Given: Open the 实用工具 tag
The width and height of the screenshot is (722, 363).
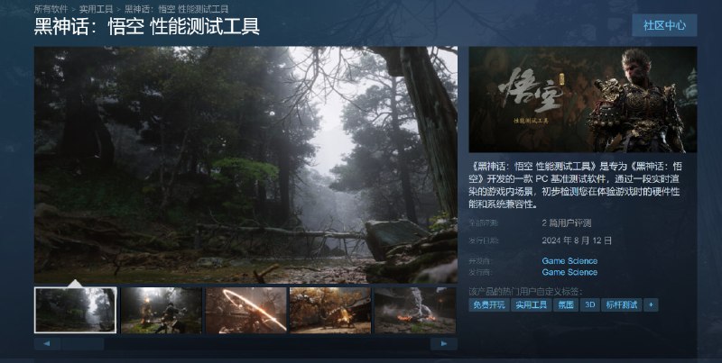Looking at the screenshot, I should 531,304.
